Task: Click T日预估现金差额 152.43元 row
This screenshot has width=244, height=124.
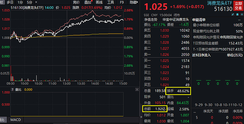Action: (x=218, y=43)
